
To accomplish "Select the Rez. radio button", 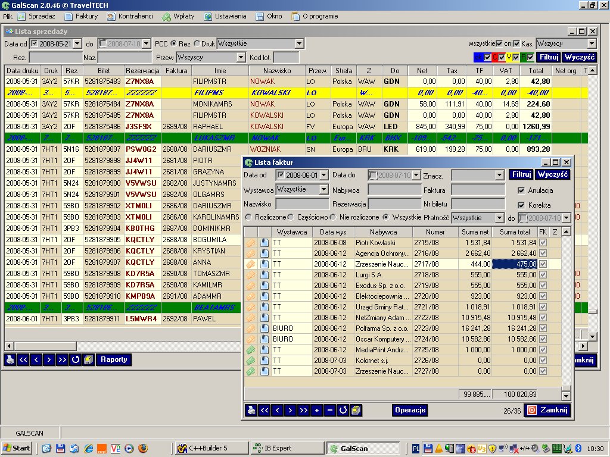I will coord(173,43).
